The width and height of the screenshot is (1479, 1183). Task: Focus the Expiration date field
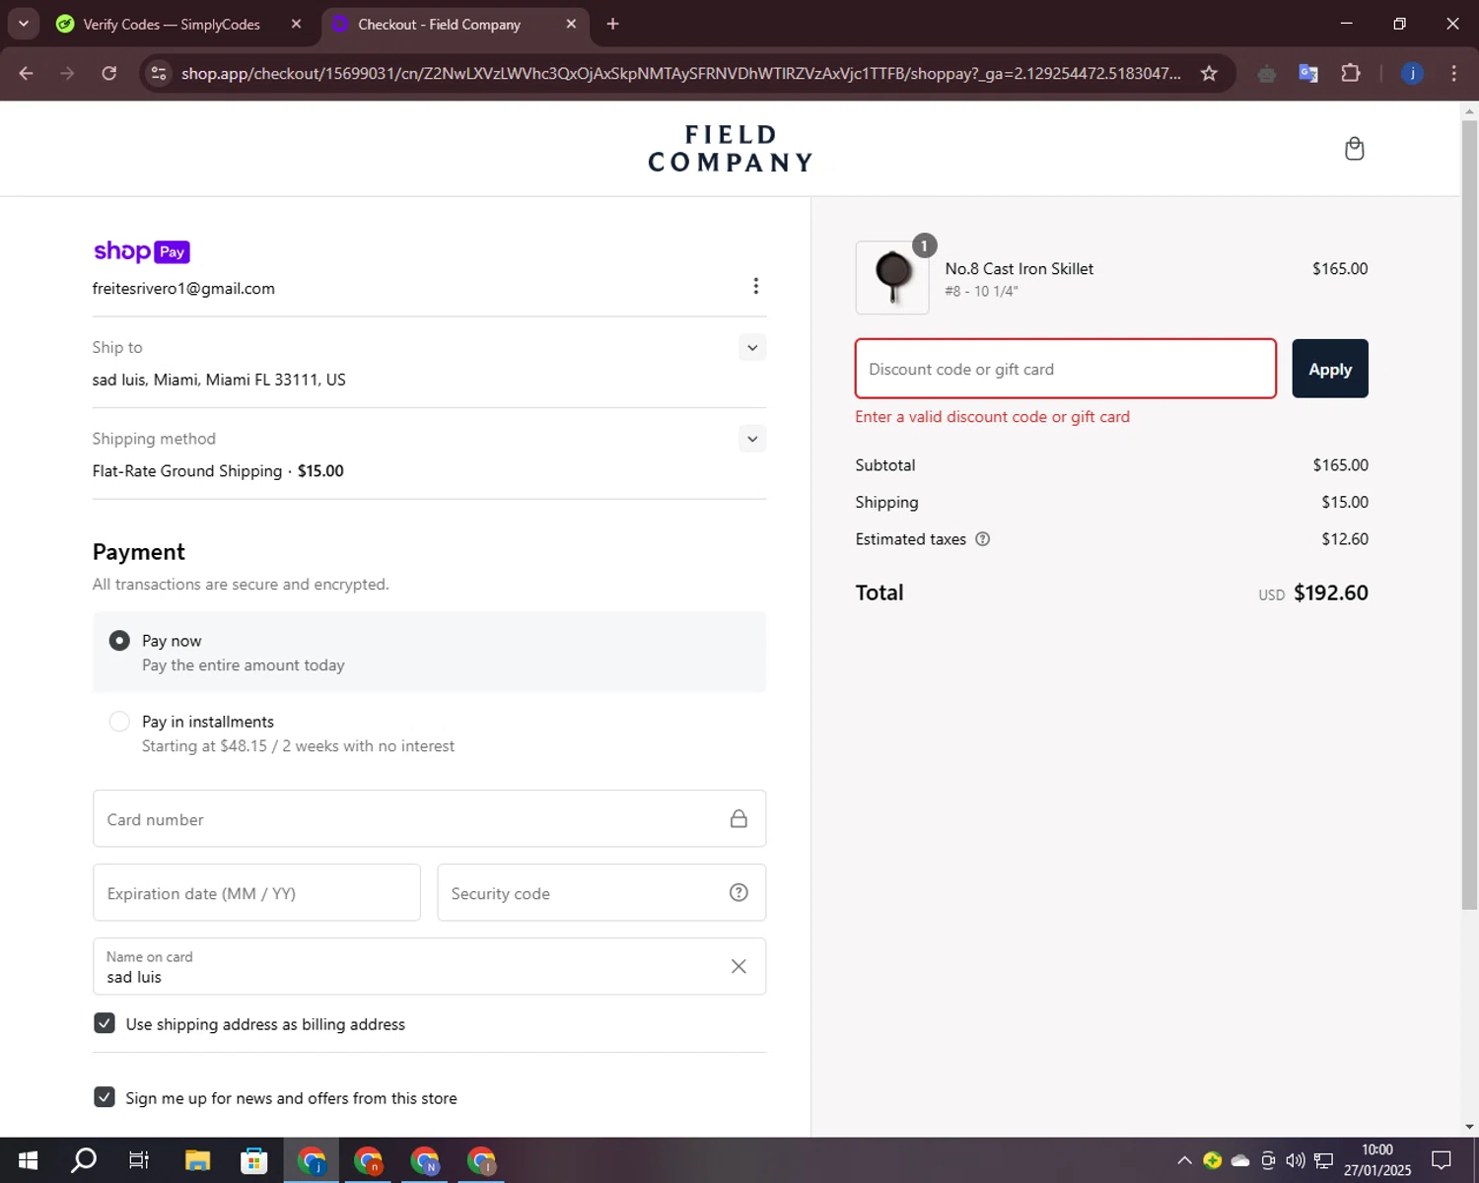pos(256,893)
